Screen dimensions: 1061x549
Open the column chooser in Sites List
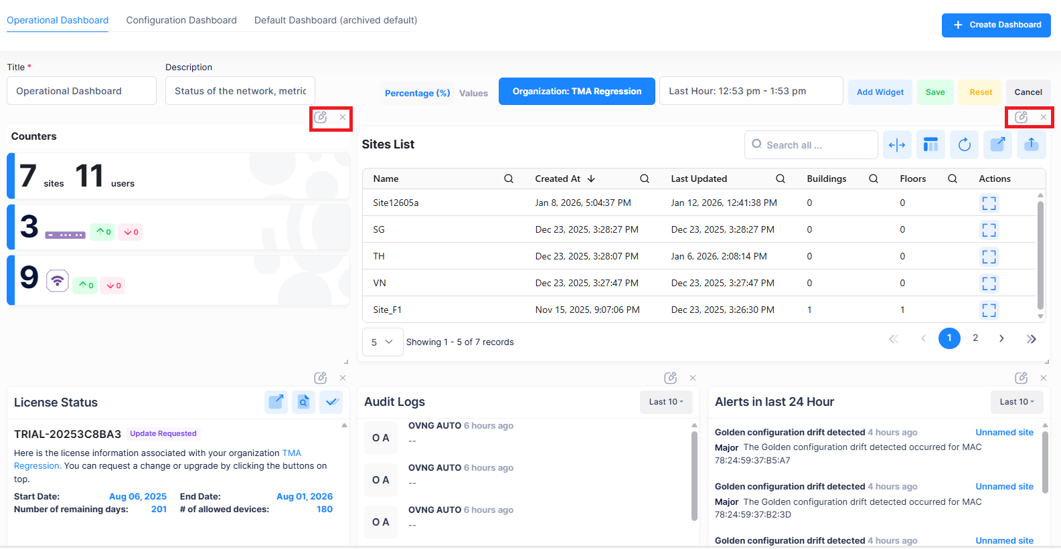(x=930, y=145)
